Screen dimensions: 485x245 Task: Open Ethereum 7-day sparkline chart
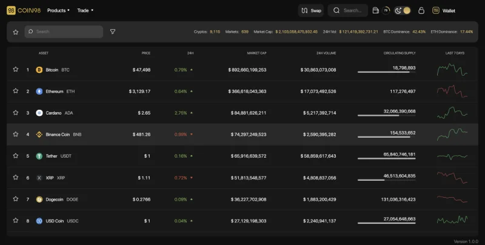452,91
